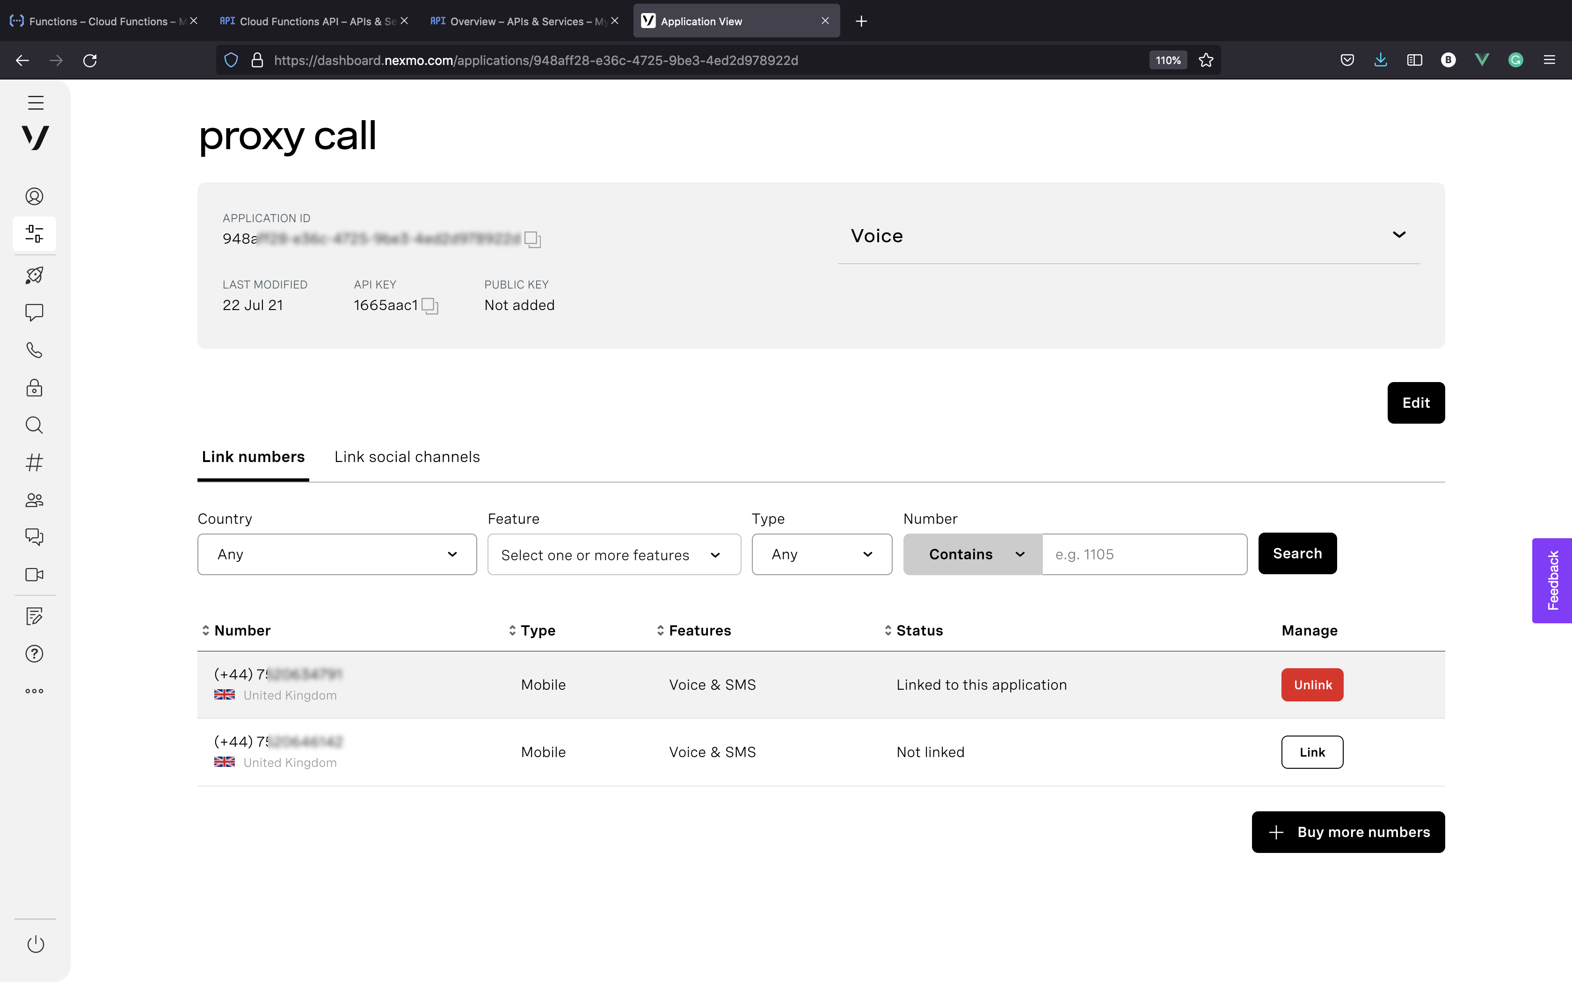Viewport: 1572px width, 982px height.
Task: Reload the page in the browser
Action: (90, 60)
